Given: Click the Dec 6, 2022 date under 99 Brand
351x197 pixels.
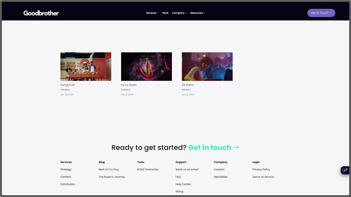Looking at the screenshot, I should tap(188, 94).
